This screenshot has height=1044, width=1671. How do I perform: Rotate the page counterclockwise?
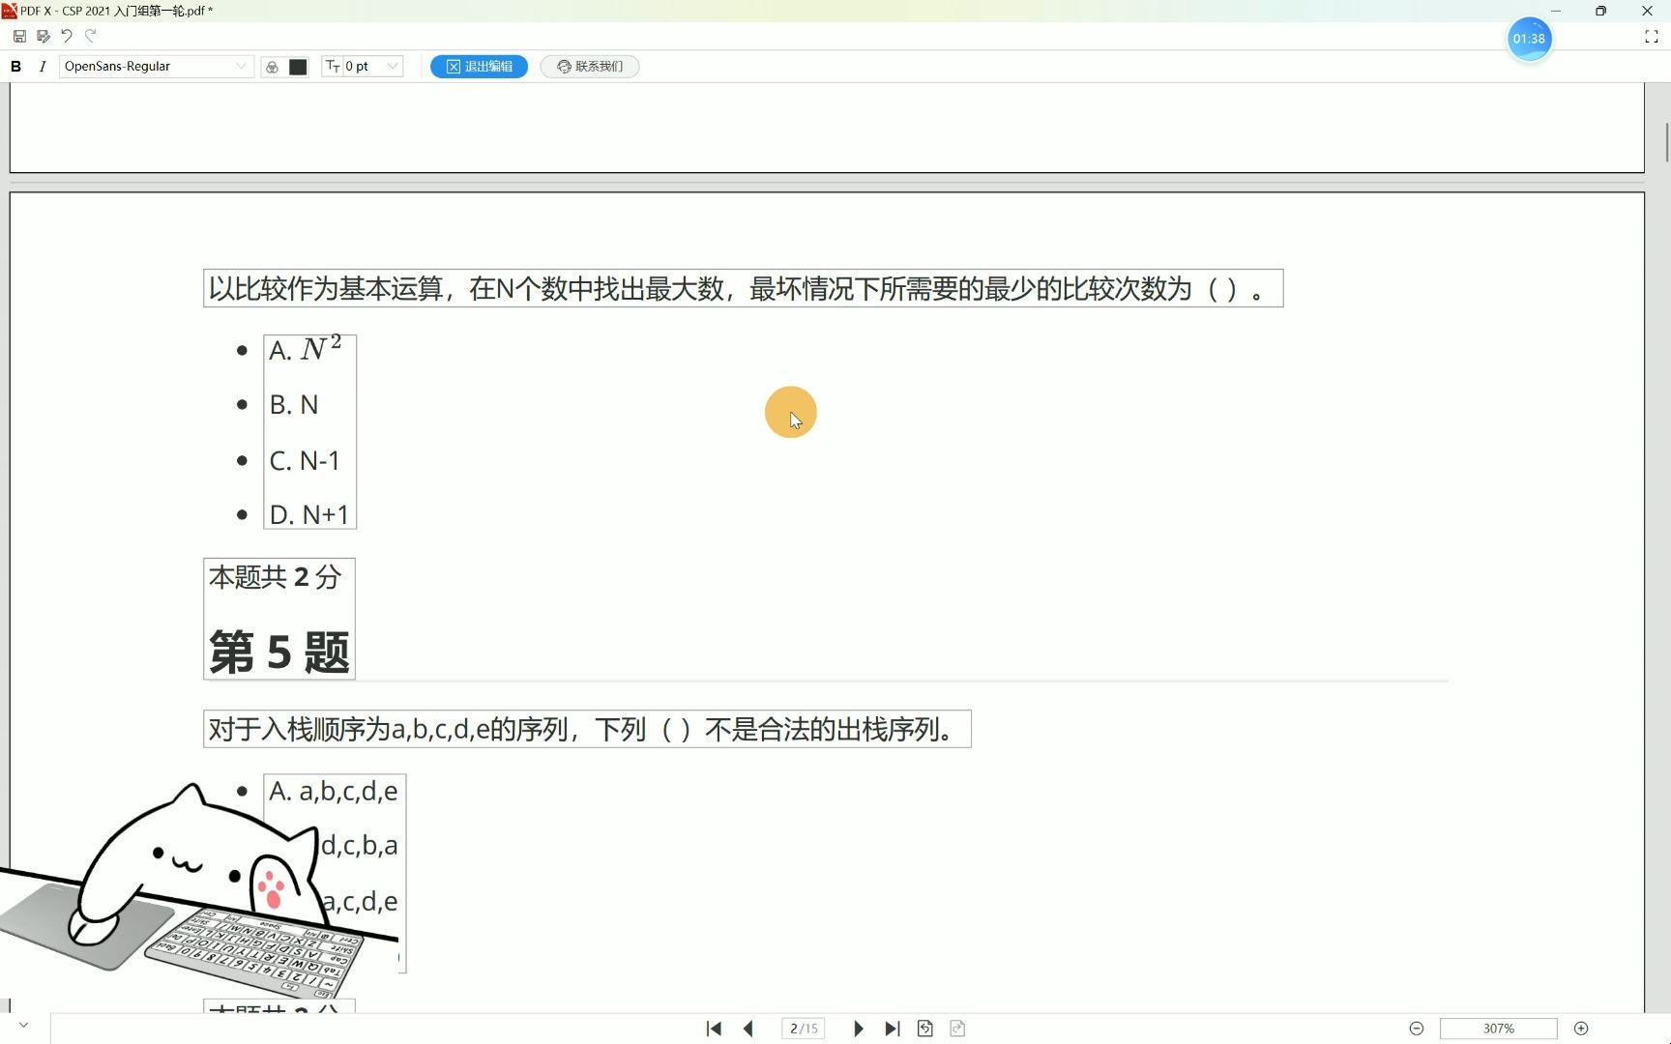923,1028
